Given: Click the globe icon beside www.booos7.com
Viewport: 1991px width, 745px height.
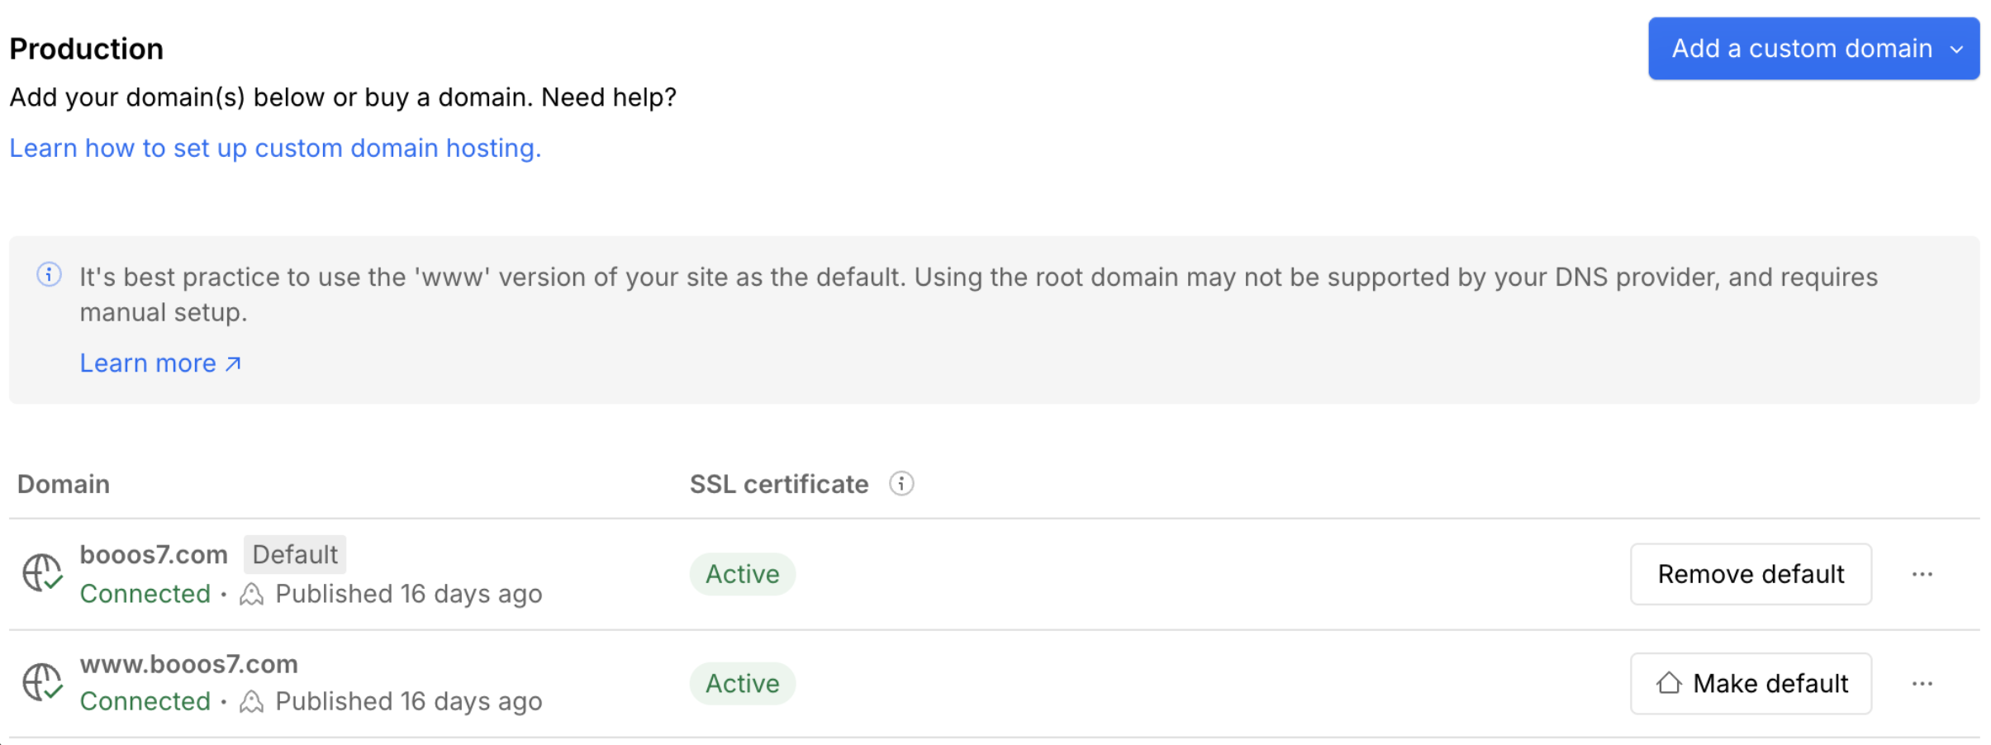Looking at the screenshot, I should coord(42,682).
